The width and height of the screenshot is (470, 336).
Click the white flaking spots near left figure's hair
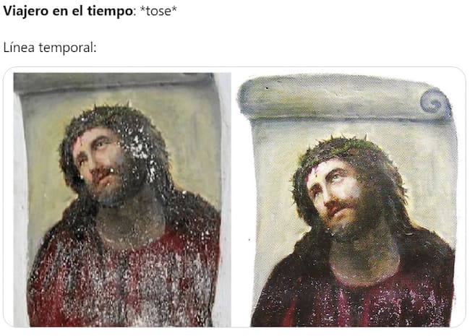pos(141,150)
